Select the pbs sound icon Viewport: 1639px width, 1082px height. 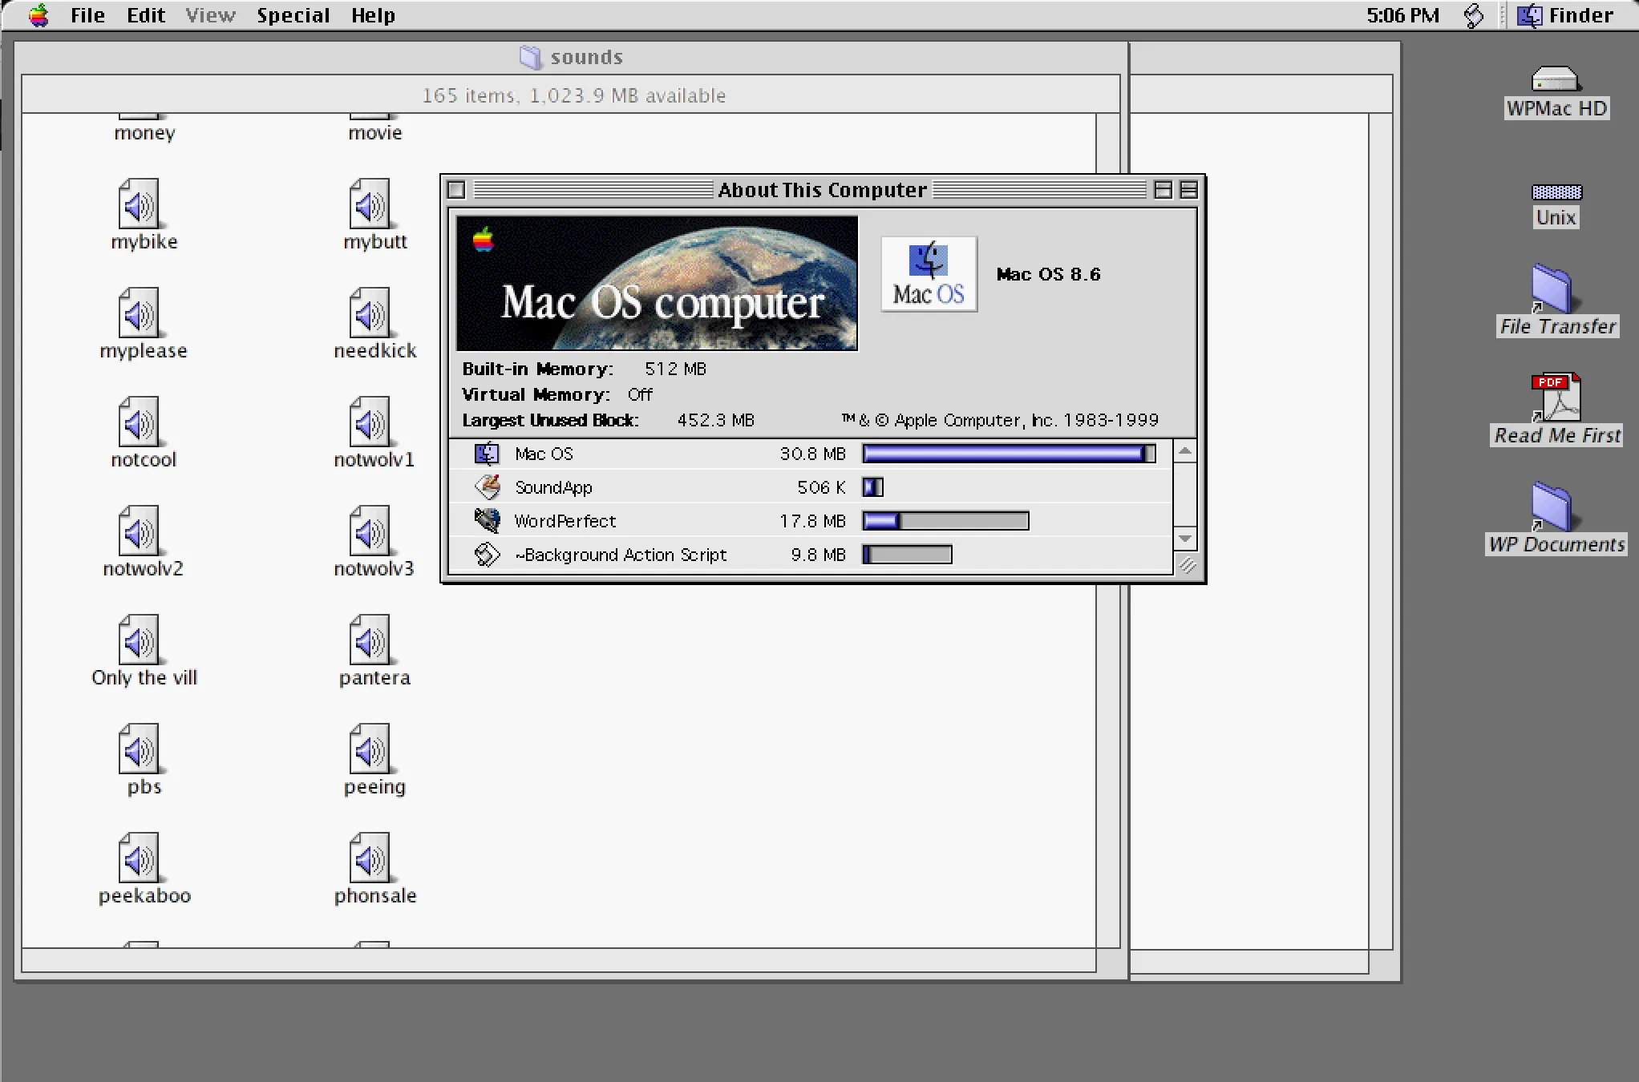pos(139,749)
